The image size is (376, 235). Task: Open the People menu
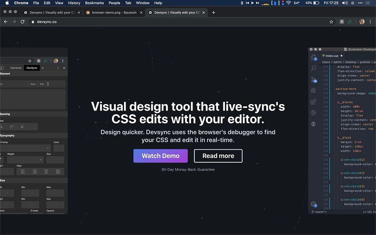[x=114, y=3]
